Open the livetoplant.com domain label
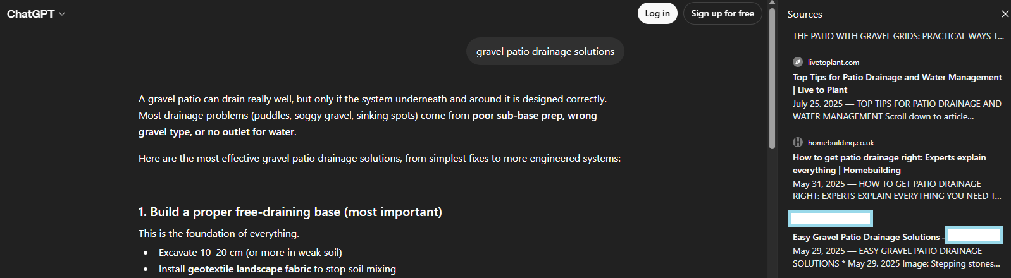Viewport: 1011px width, 278px height. pyautogui.click(x=833, y=63)
